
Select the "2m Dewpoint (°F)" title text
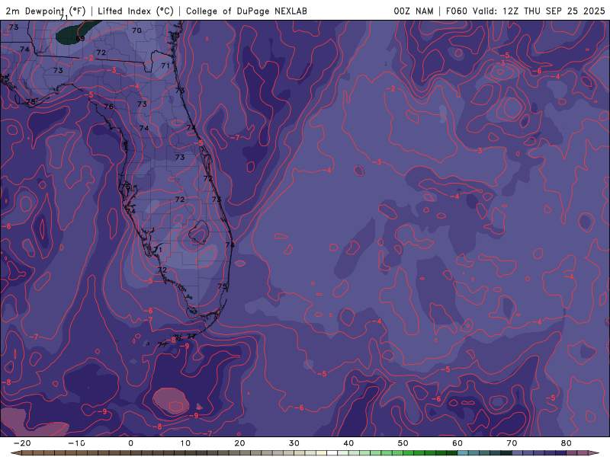coord(47,11)
